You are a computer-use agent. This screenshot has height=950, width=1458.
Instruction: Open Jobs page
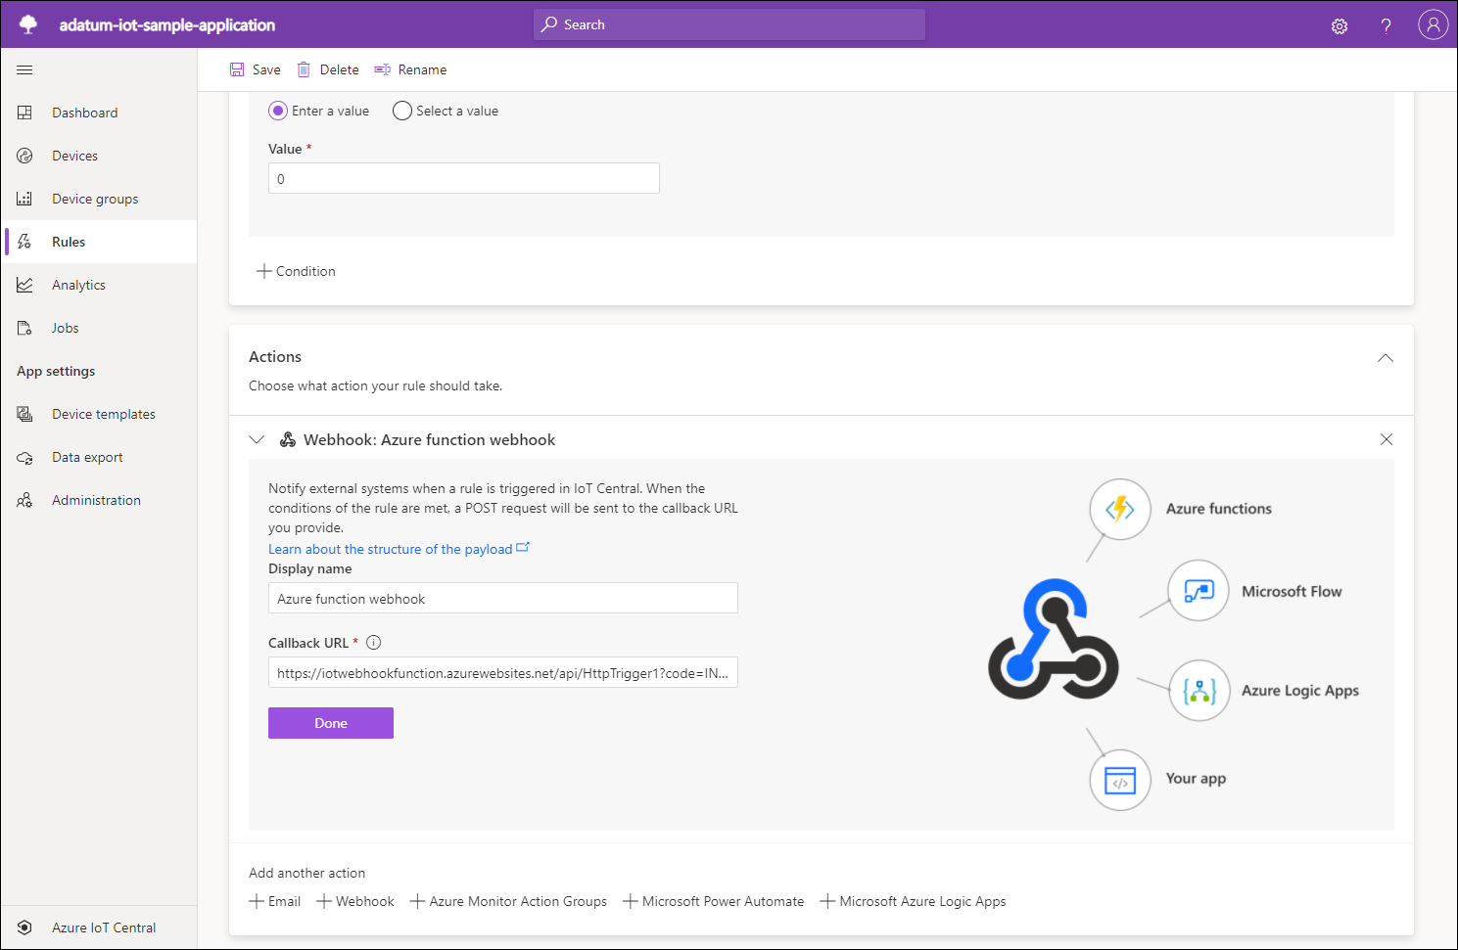99,328
